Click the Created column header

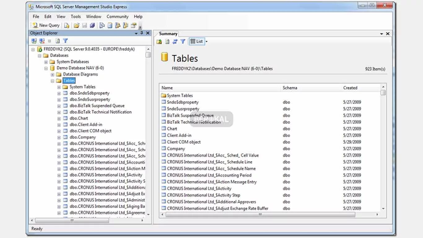click(361, 88)
